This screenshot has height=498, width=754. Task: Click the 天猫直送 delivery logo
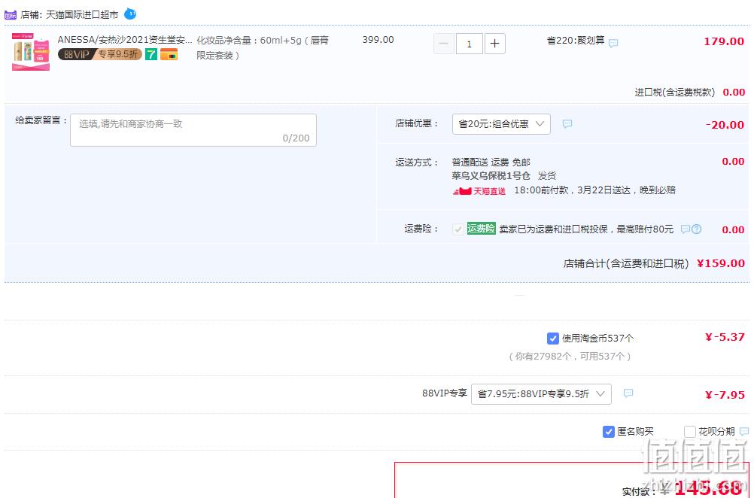[479, 191]
